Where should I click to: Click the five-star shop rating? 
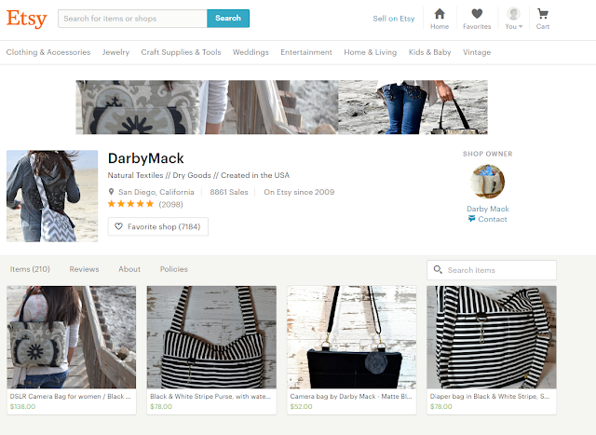tap(130, 204)
